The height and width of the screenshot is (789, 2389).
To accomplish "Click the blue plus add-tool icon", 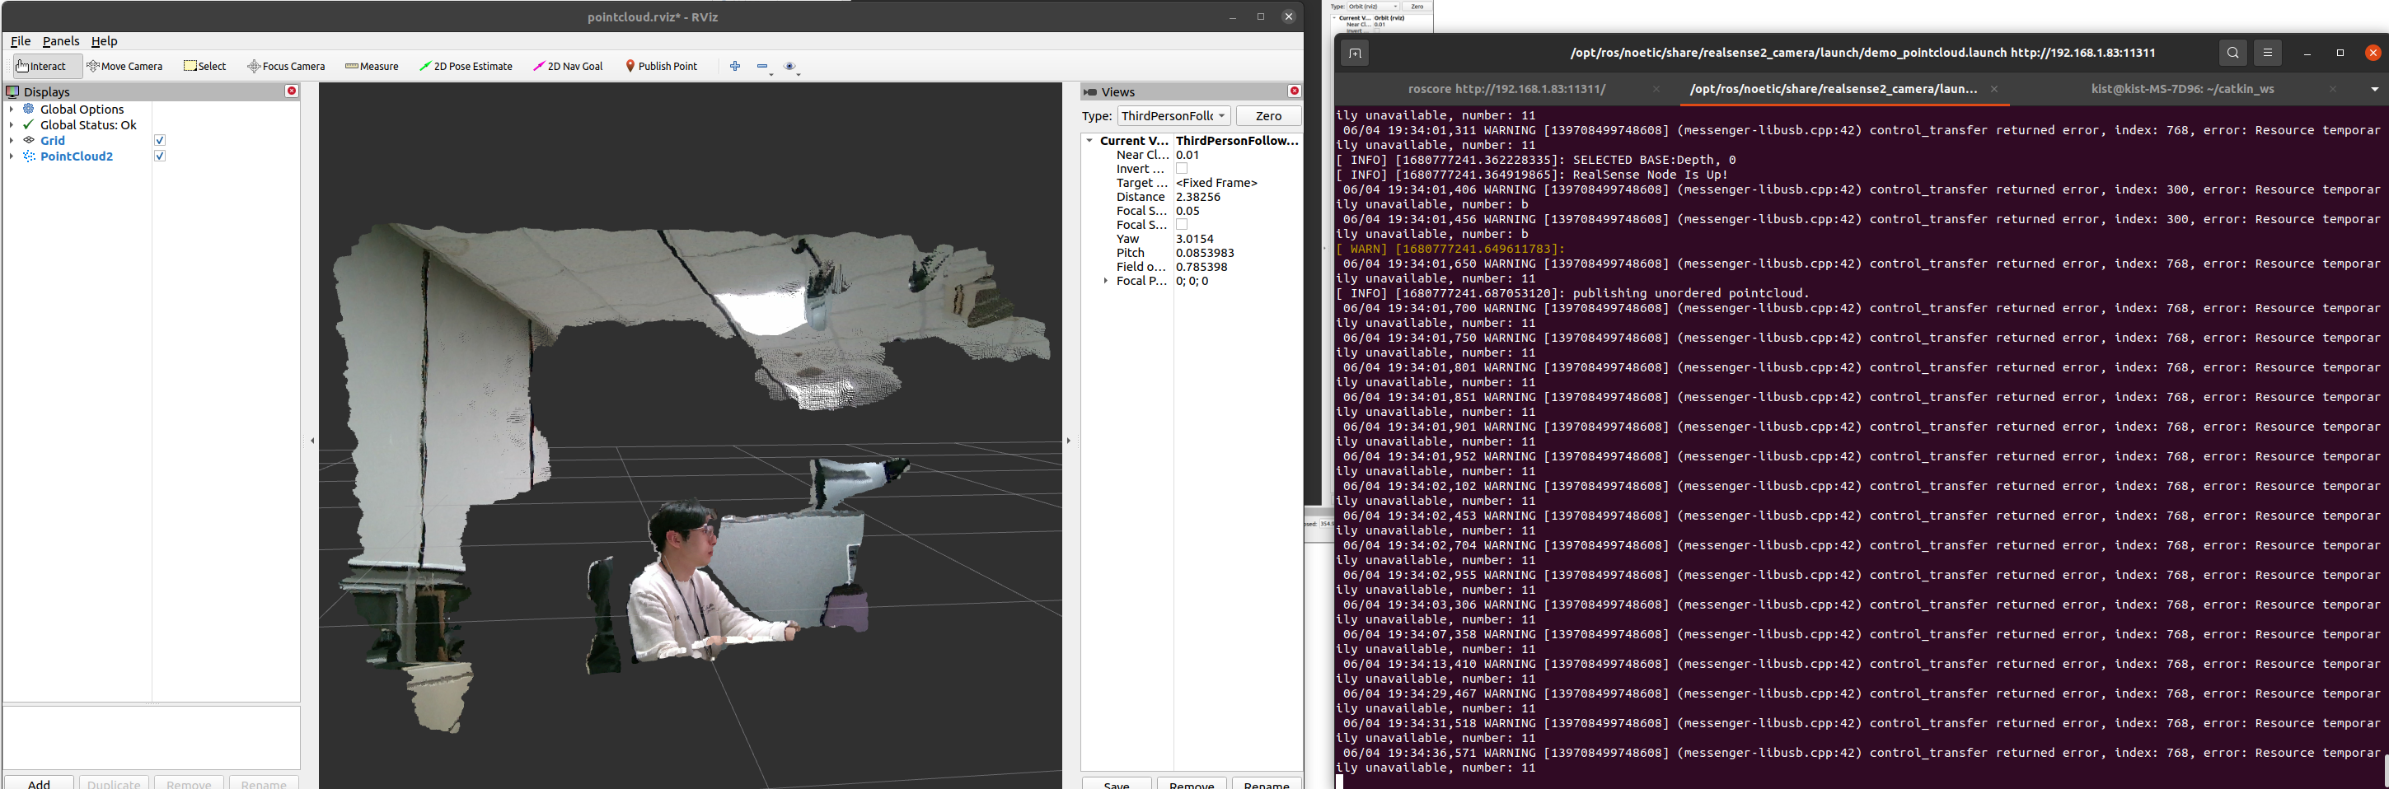I will (735, 67).
